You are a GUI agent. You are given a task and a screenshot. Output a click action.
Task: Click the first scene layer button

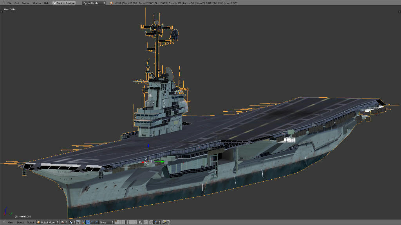(117, 221)
